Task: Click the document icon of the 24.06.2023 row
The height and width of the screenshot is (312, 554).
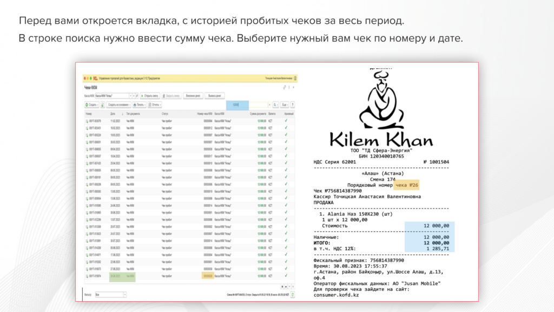Action: [87, 205]
